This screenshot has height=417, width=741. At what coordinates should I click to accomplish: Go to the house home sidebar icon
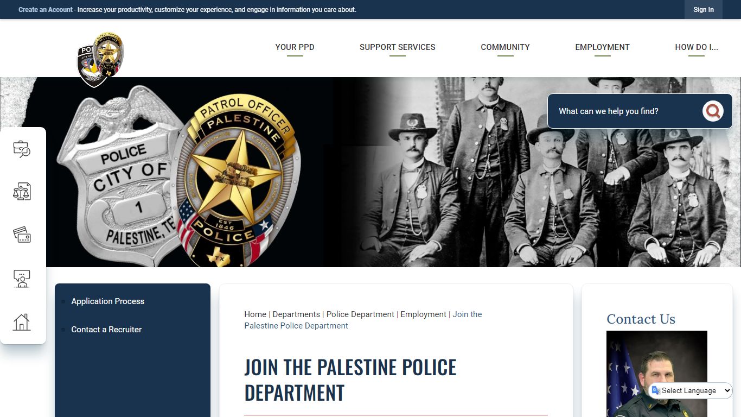[22, 322]
